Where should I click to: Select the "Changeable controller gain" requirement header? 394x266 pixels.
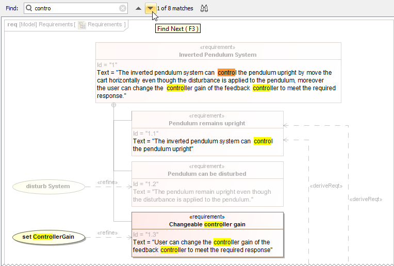pyautogui.click(x=207, y=224)
